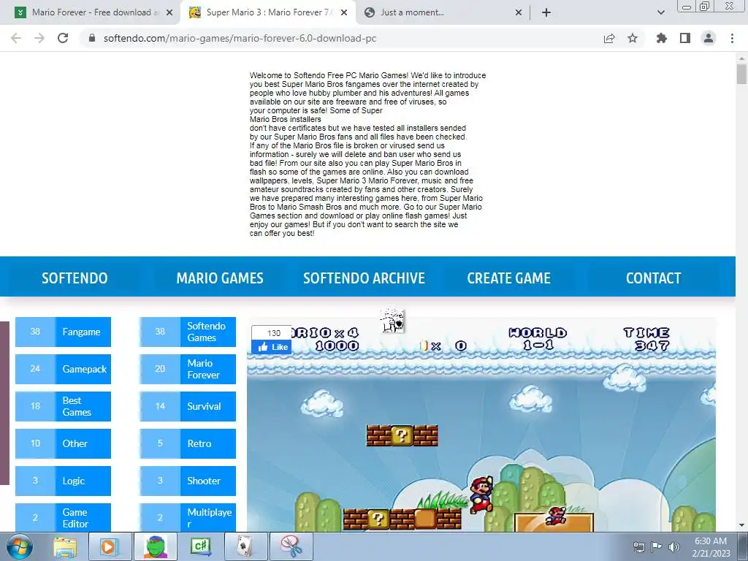Click the network status tray icon
This screenshot has width=748, height=561.
(x=638, y=547)
